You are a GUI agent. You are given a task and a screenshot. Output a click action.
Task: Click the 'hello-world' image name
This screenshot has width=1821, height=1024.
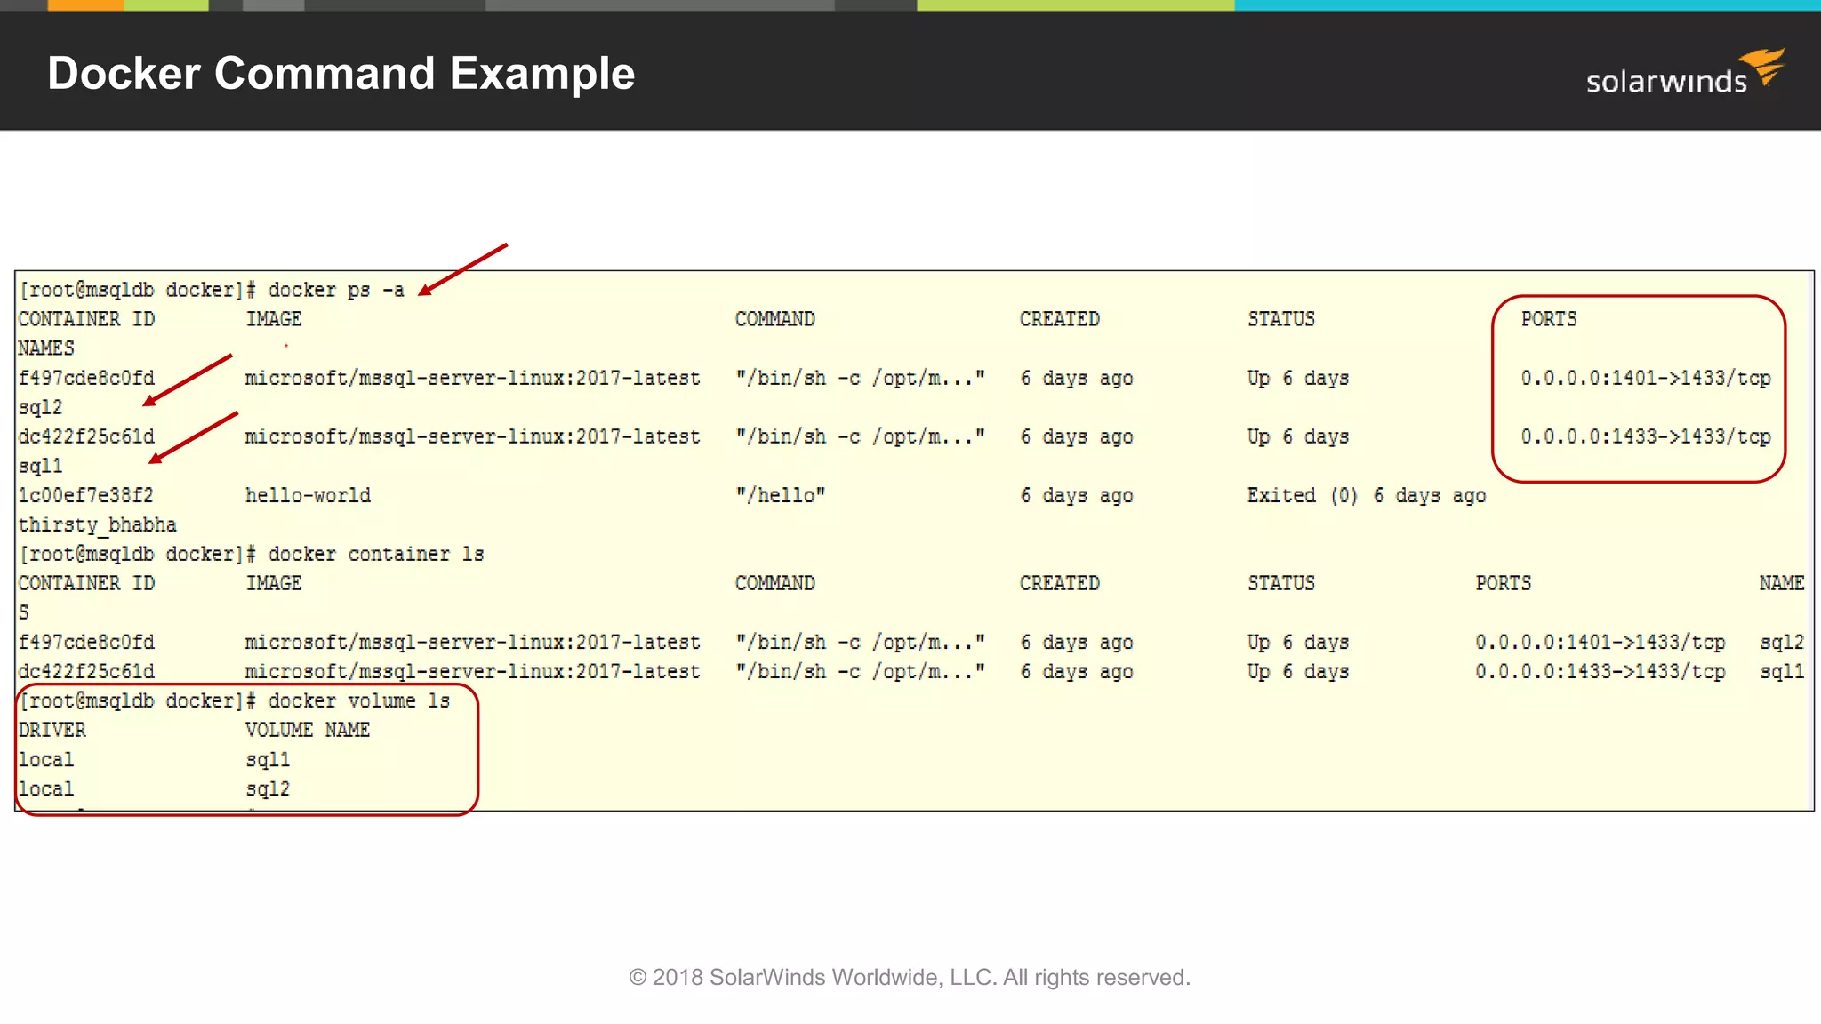pyautogui.click(x=308, y=496)
